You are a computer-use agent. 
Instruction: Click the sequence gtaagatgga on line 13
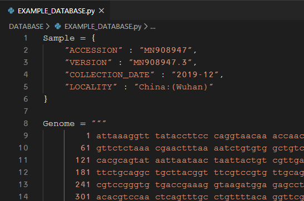pos(241,185)
